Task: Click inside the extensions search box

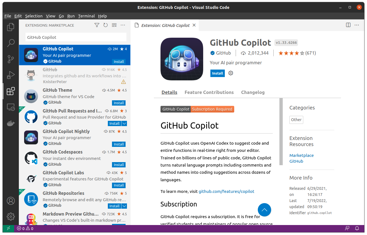Action: point(75,37)
